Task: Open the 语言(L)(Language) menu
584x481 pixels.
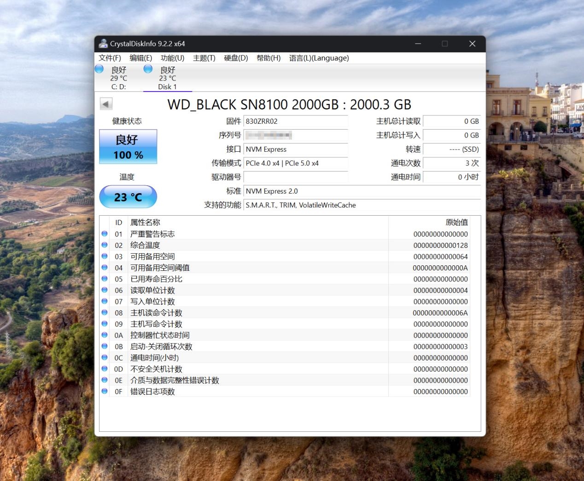Action: [319, 58]
